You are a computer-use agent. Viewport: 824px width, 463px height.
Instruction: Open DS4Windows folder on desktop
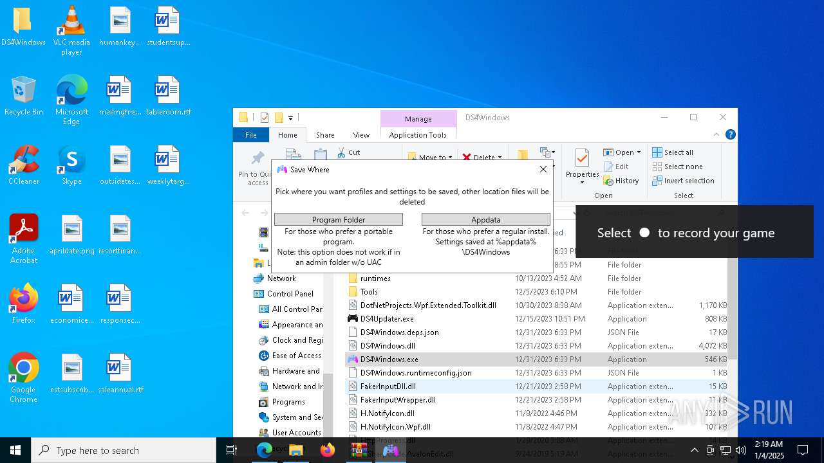(x=23, y=27)
